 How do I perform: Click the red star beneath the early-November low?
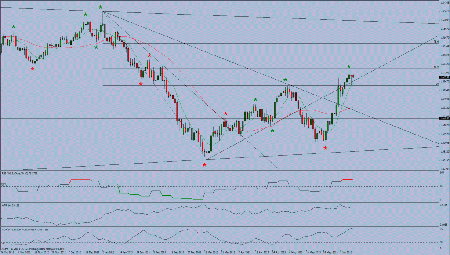pyautogui.click(x=32, y=69)
